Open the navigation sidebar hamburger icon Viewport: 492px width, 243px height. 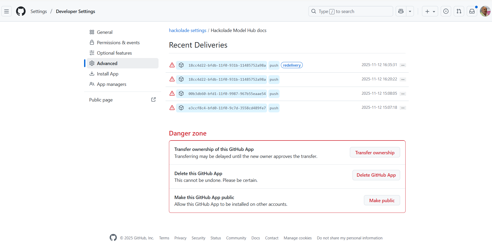6,11
